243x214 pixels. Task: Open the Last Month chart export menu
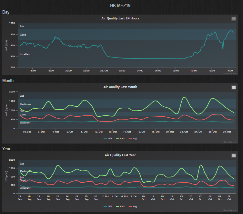click(x=234, y=87)
